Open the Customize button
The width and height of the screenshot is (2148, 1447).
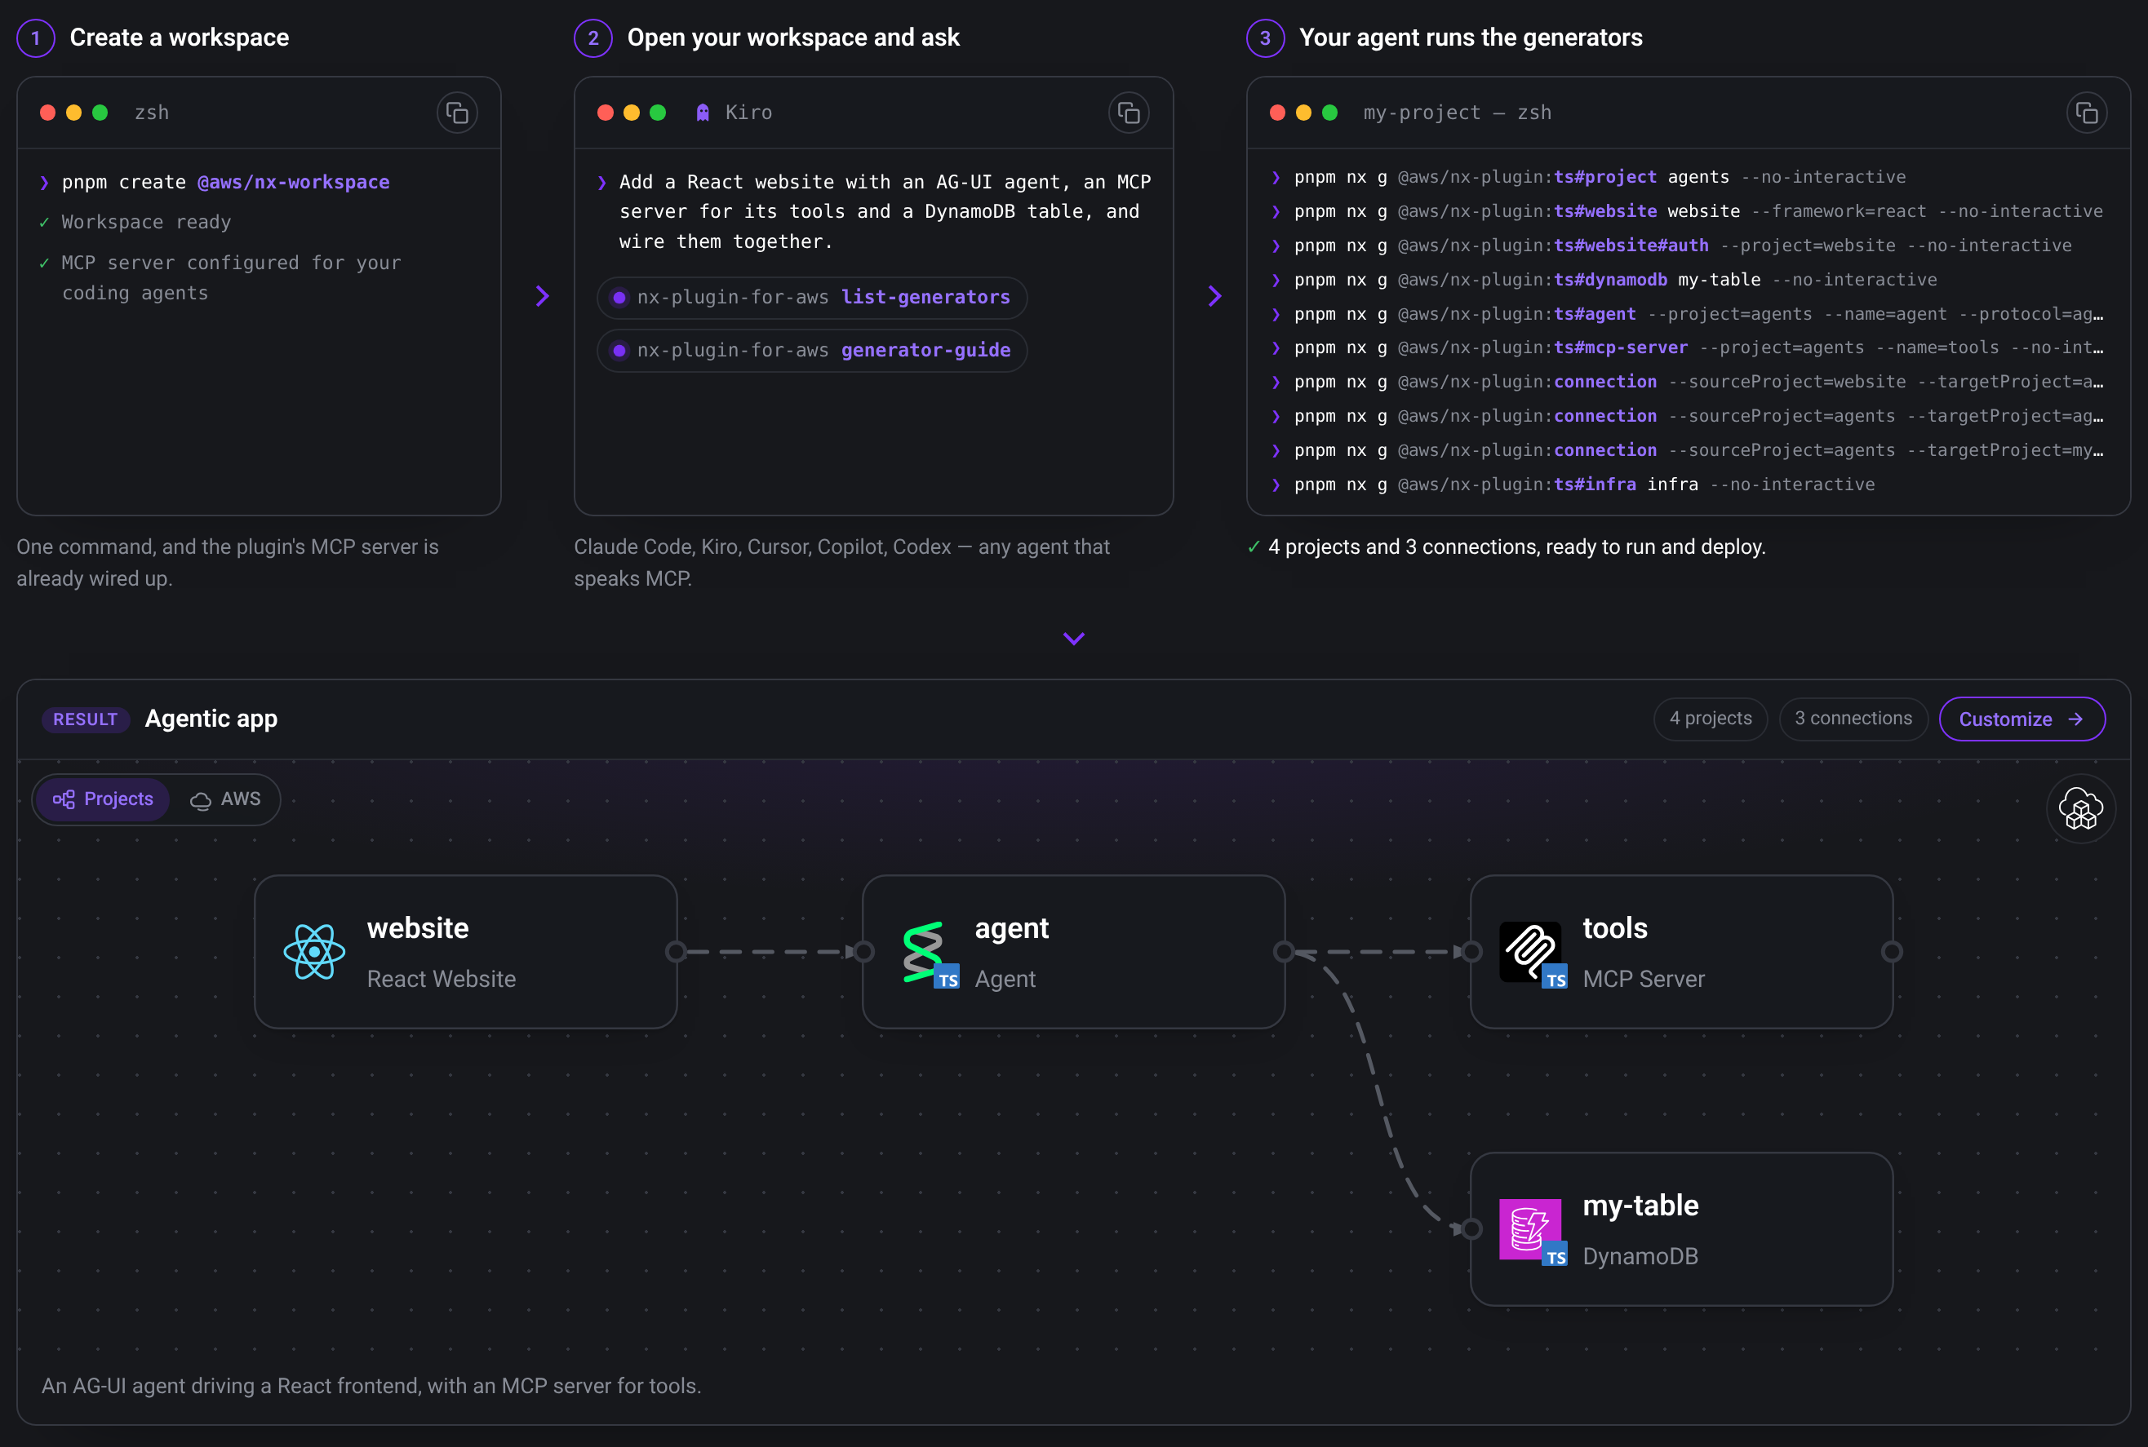tap(2022, 719)
